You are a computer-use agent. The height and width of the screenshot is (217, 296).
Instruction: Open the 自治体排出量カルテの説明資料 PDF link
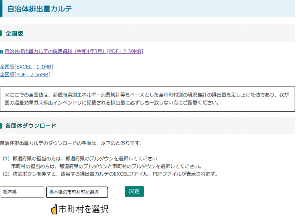74,51
